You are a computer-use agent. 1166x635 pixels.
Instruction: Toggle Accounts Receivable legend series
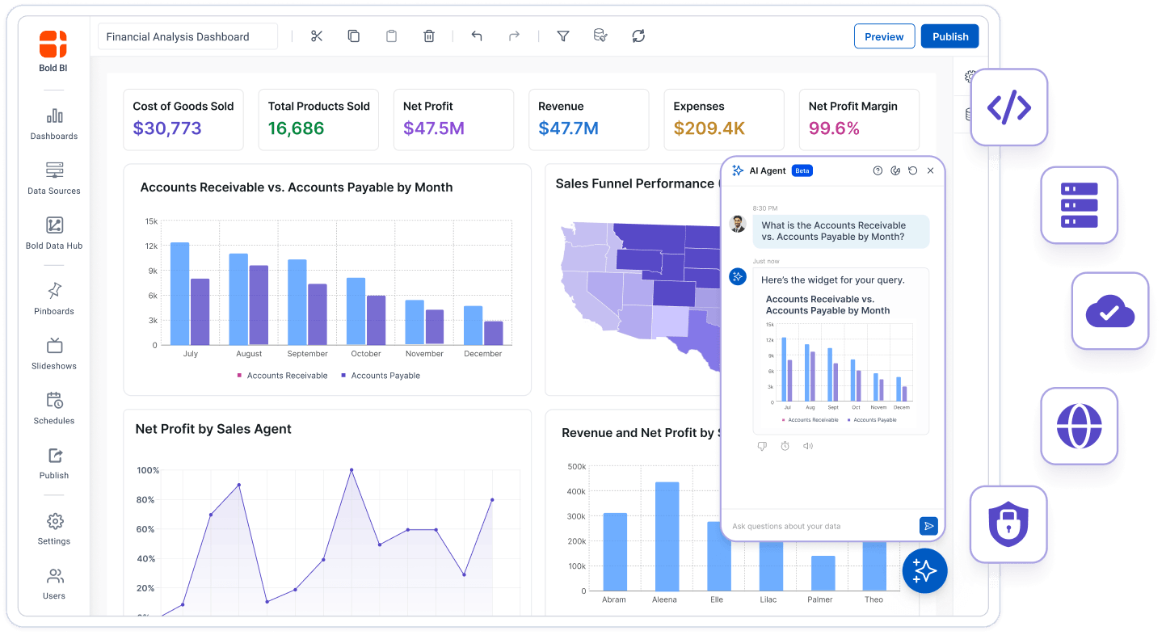[x=282, y=376]
